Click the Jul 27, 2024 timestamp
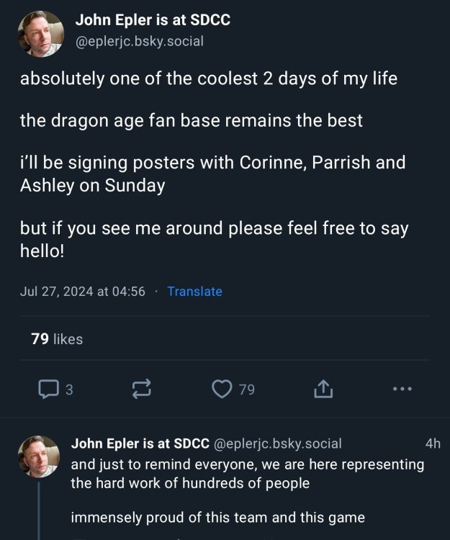The image size is (450, 540). pos(83,292)
